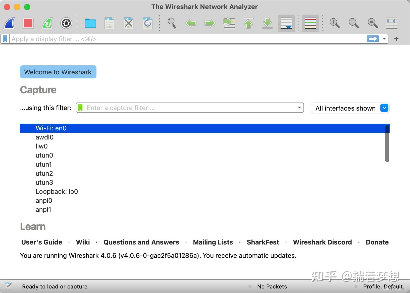
Task: Toggle the display filter bookmark
Action: [x=5, y=39]
